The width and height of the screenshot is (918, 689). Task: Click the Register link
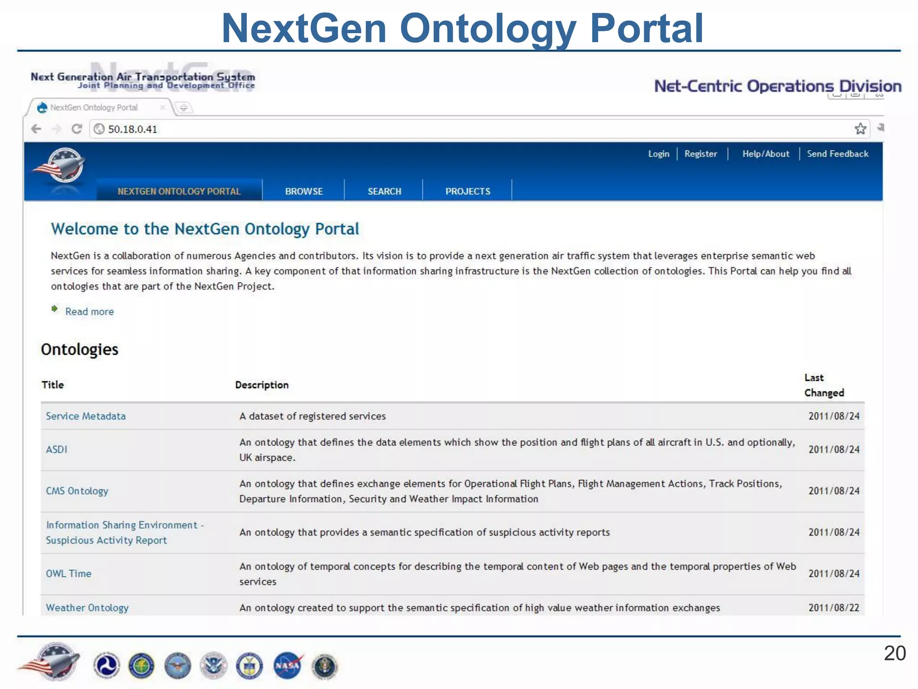tap(701, 154)
